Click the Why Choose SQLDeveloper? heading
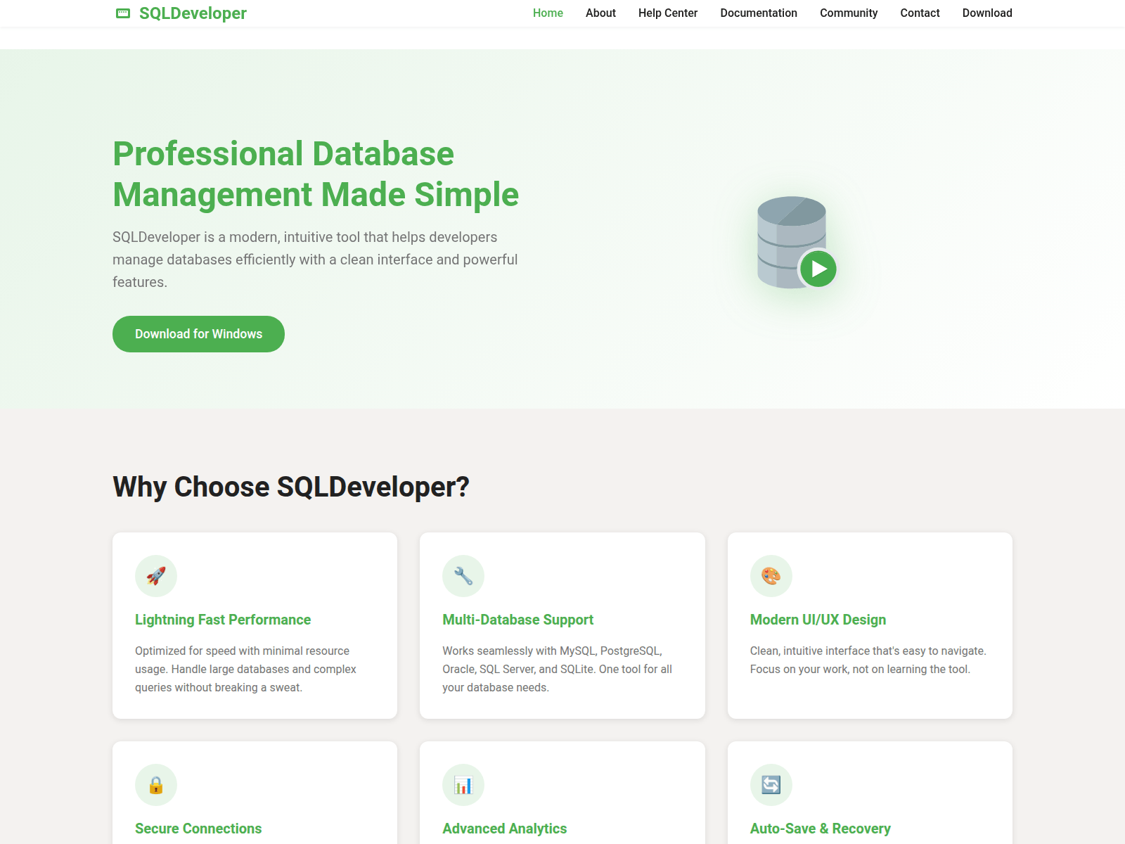The image size is (1125, 844). pyautogui.click(x=291, y=487)
